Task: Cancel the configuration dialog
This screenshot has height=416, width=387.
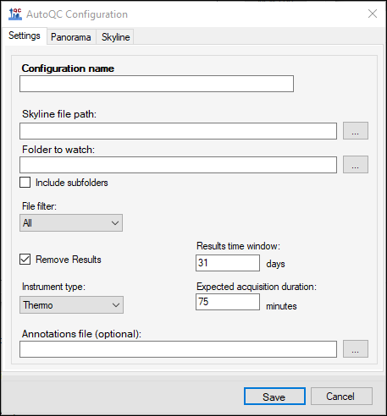Action: (341, 396)
